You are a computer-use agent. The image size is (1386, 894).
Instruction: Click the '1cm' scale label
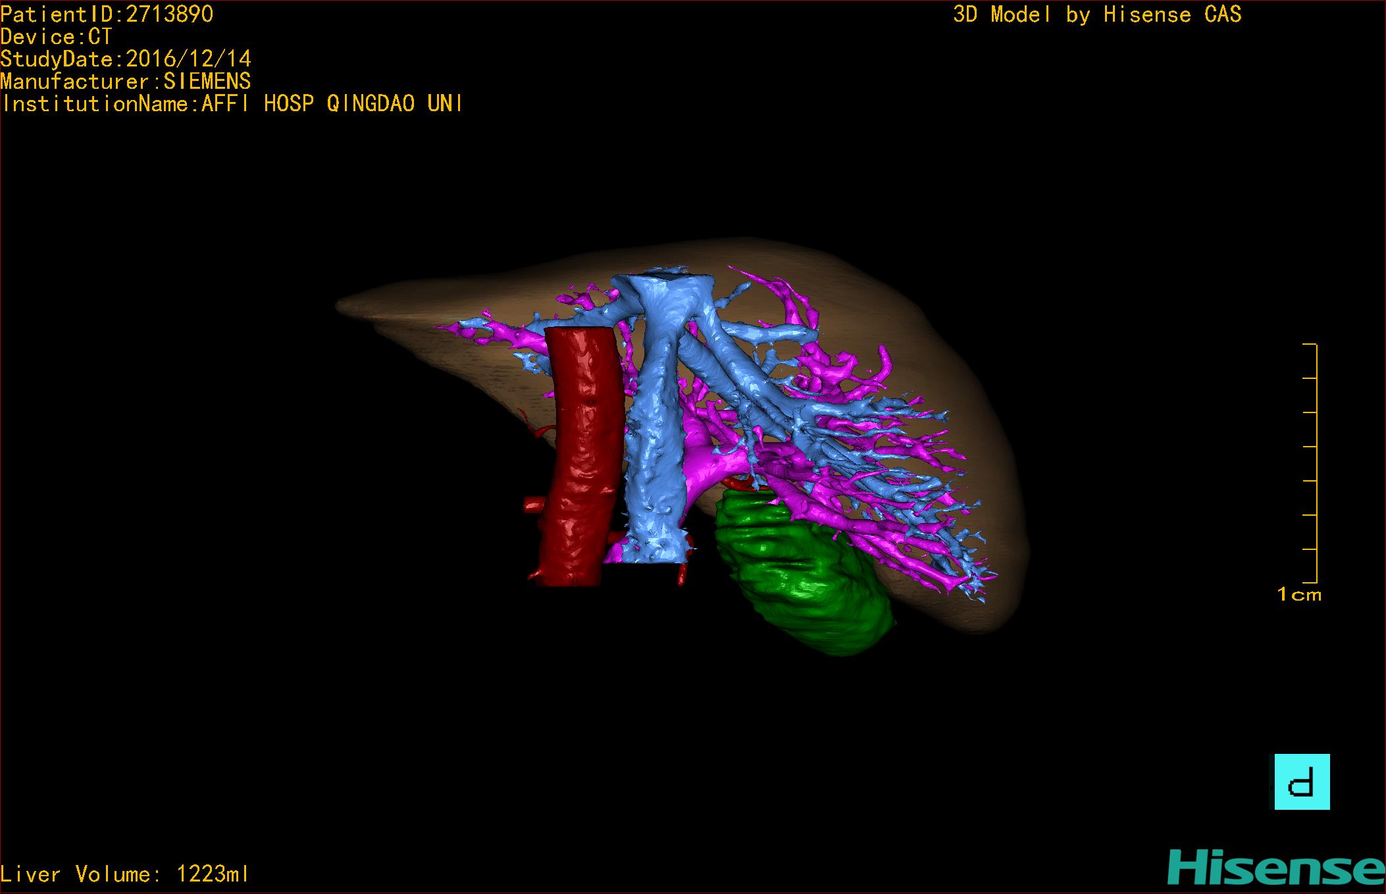point(1298,595)
